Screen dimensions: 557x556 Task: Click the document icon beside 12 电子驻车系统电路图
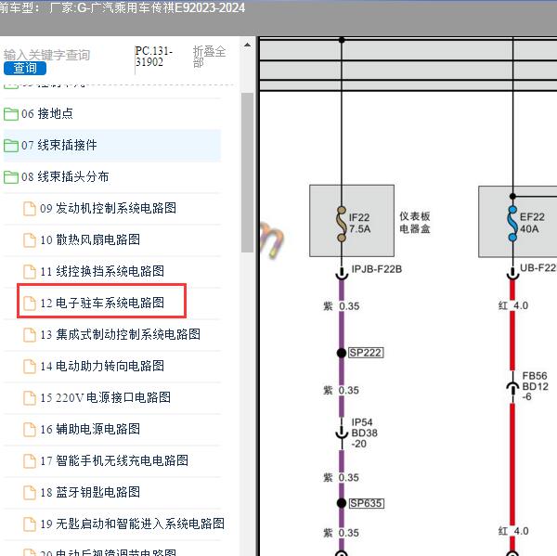point(30,303)
